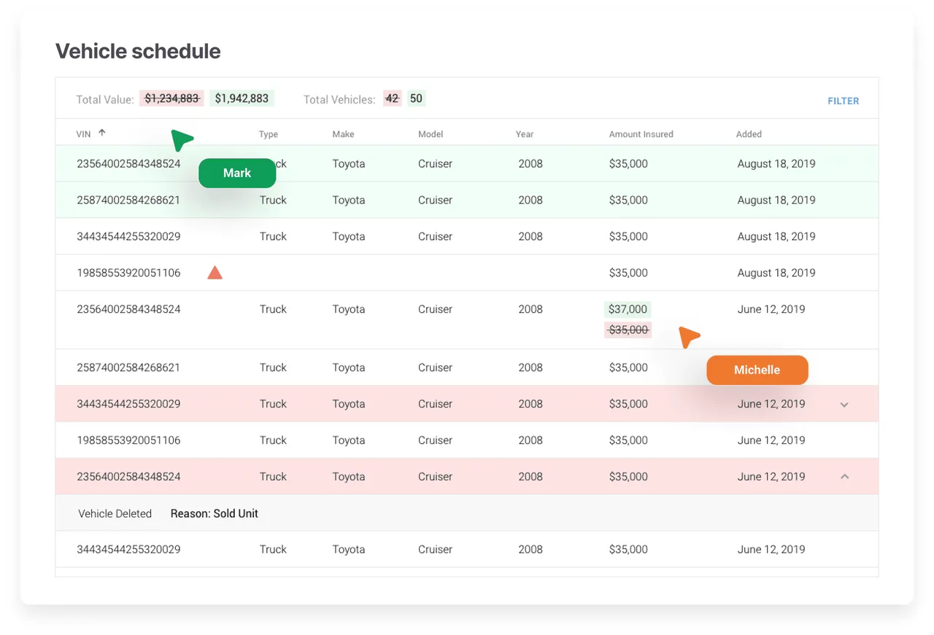
Task: Select VIN 34434544255320029 in the last table row
Action: (x=128, y=550)
